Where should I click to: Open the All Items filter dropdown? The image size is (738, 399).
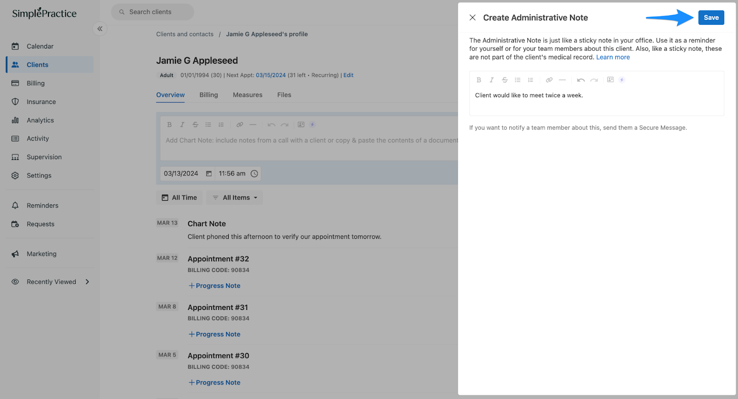(x=234, y=197)
